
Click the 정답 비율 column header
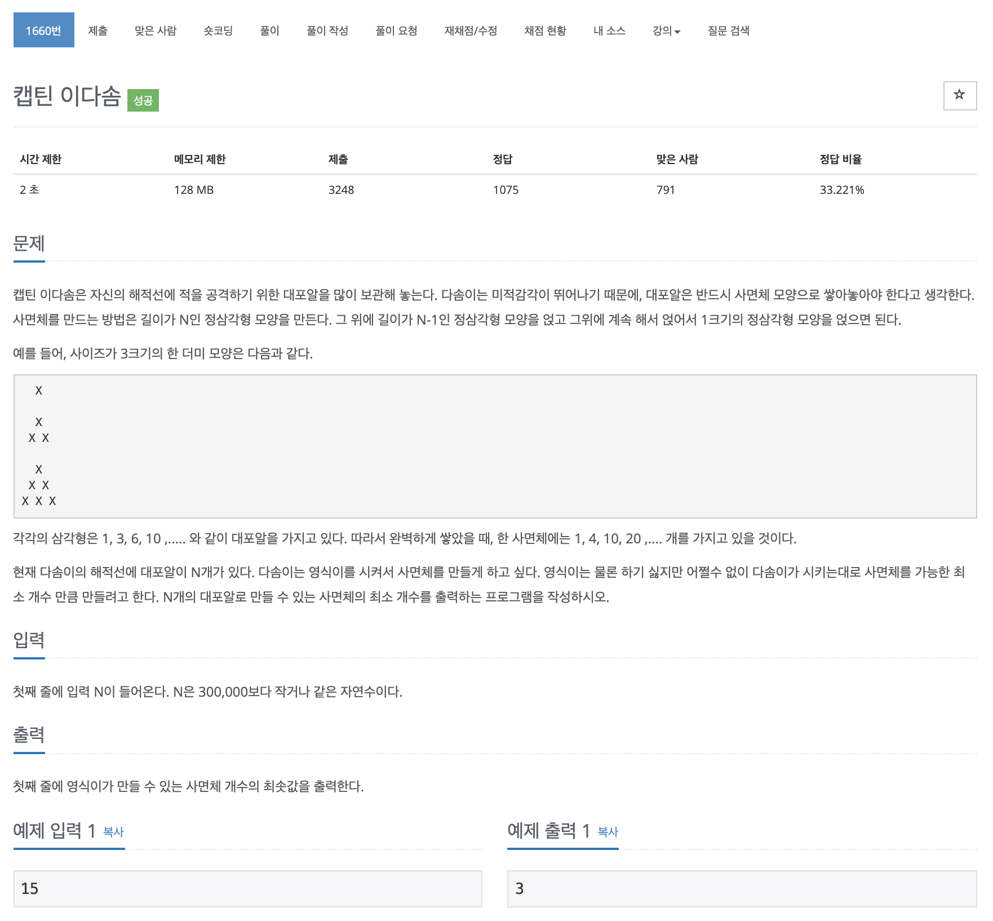(841, 160)
